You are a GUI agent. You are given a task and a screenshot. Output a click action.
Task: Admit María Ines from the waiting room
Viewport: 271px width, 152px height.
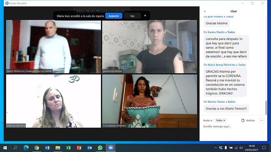coord(113,16)
